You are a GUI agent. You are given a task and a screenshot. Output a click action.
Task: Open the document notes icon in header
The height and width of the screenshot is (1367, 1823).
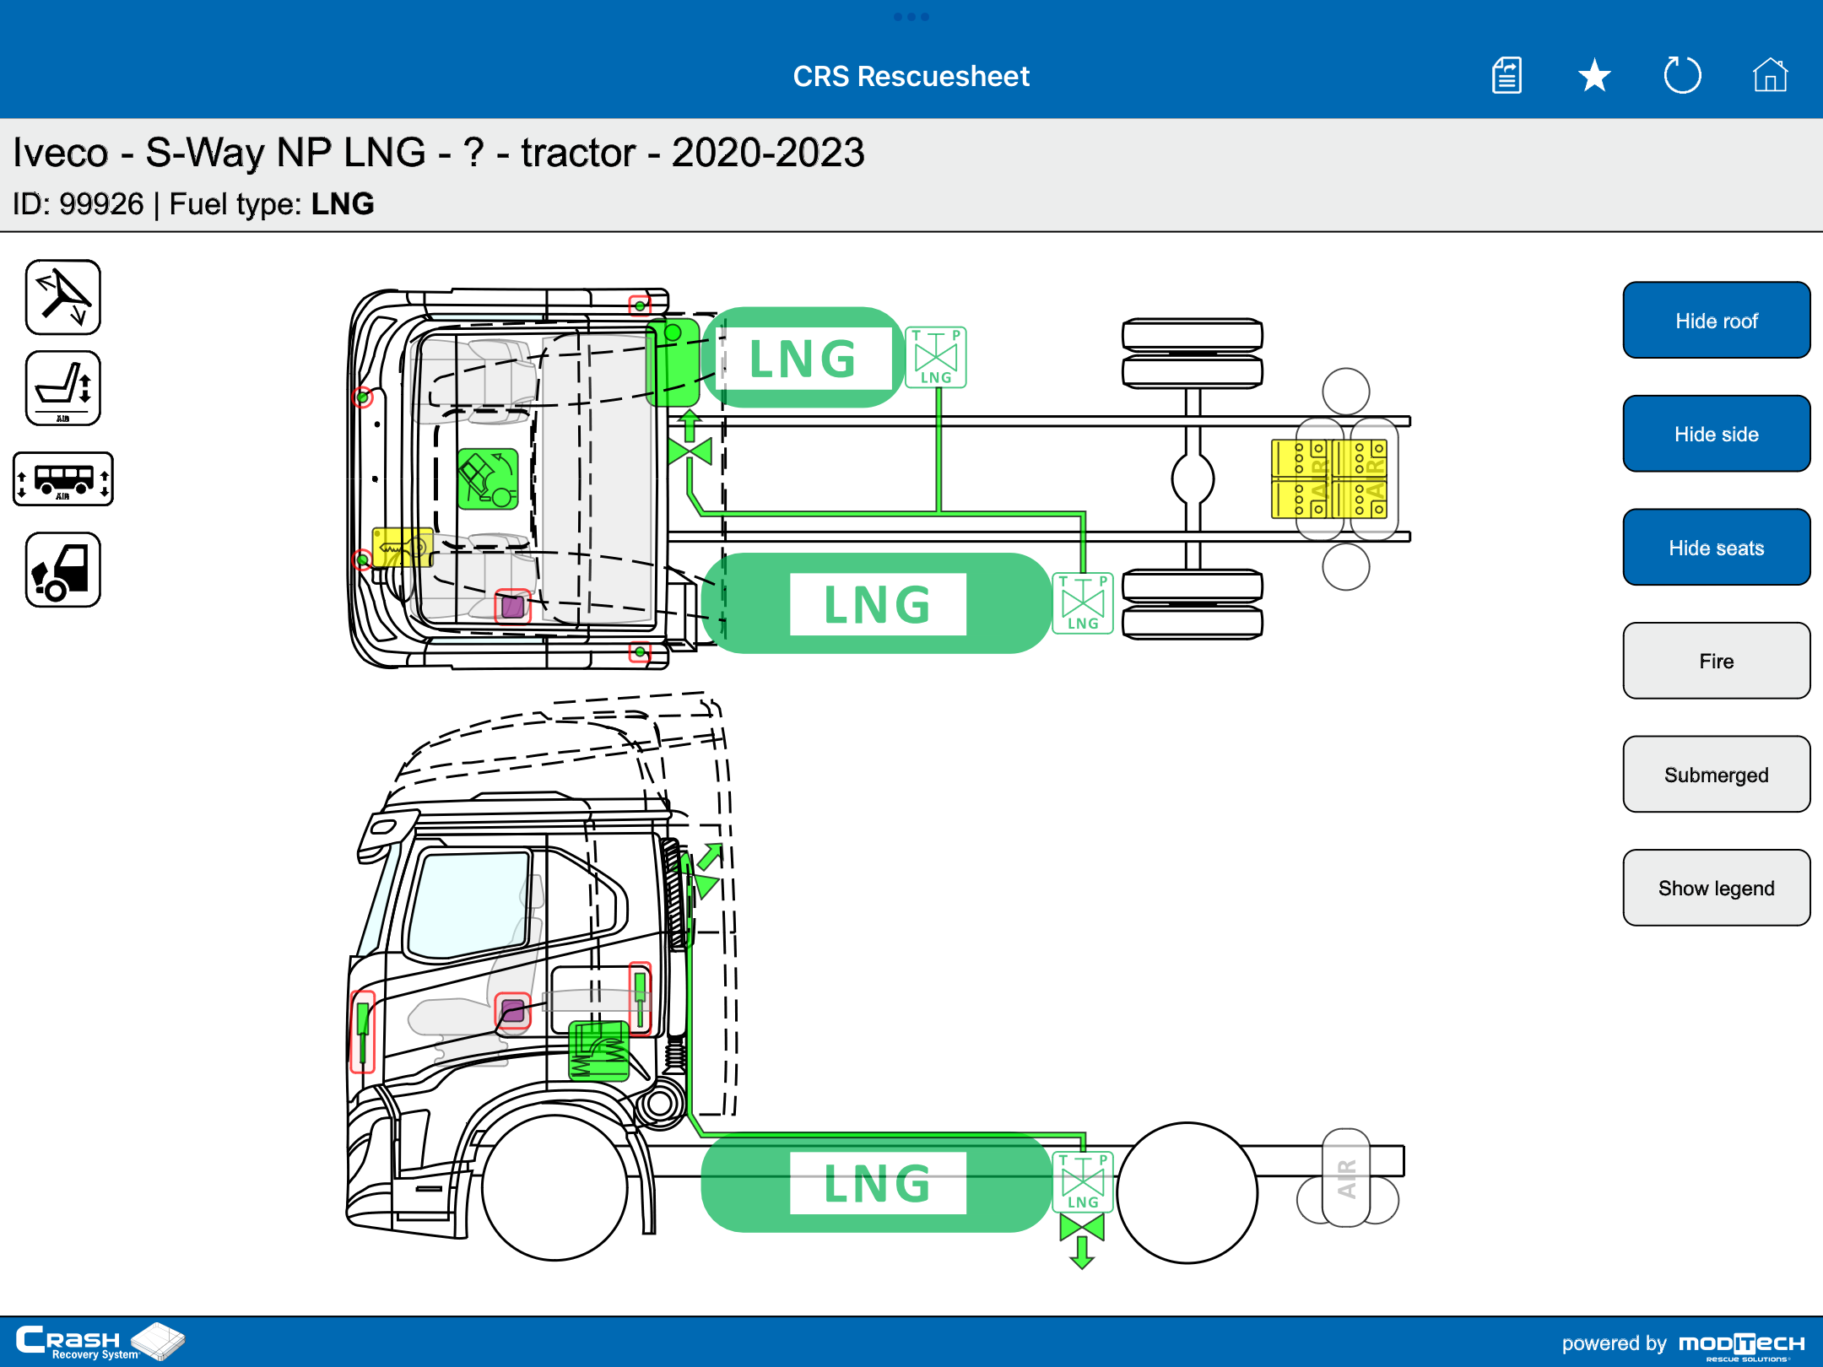pos(1507,76)
